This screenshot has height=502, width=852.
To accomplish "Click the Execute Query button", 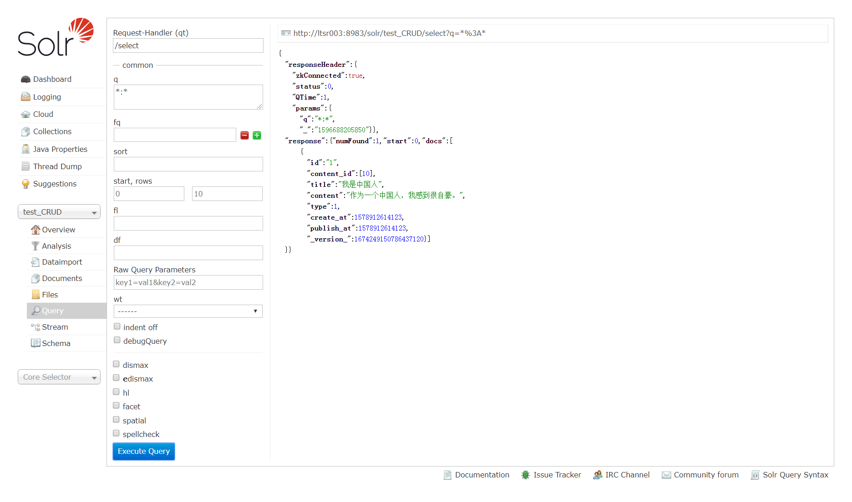I will coord(144,452).
